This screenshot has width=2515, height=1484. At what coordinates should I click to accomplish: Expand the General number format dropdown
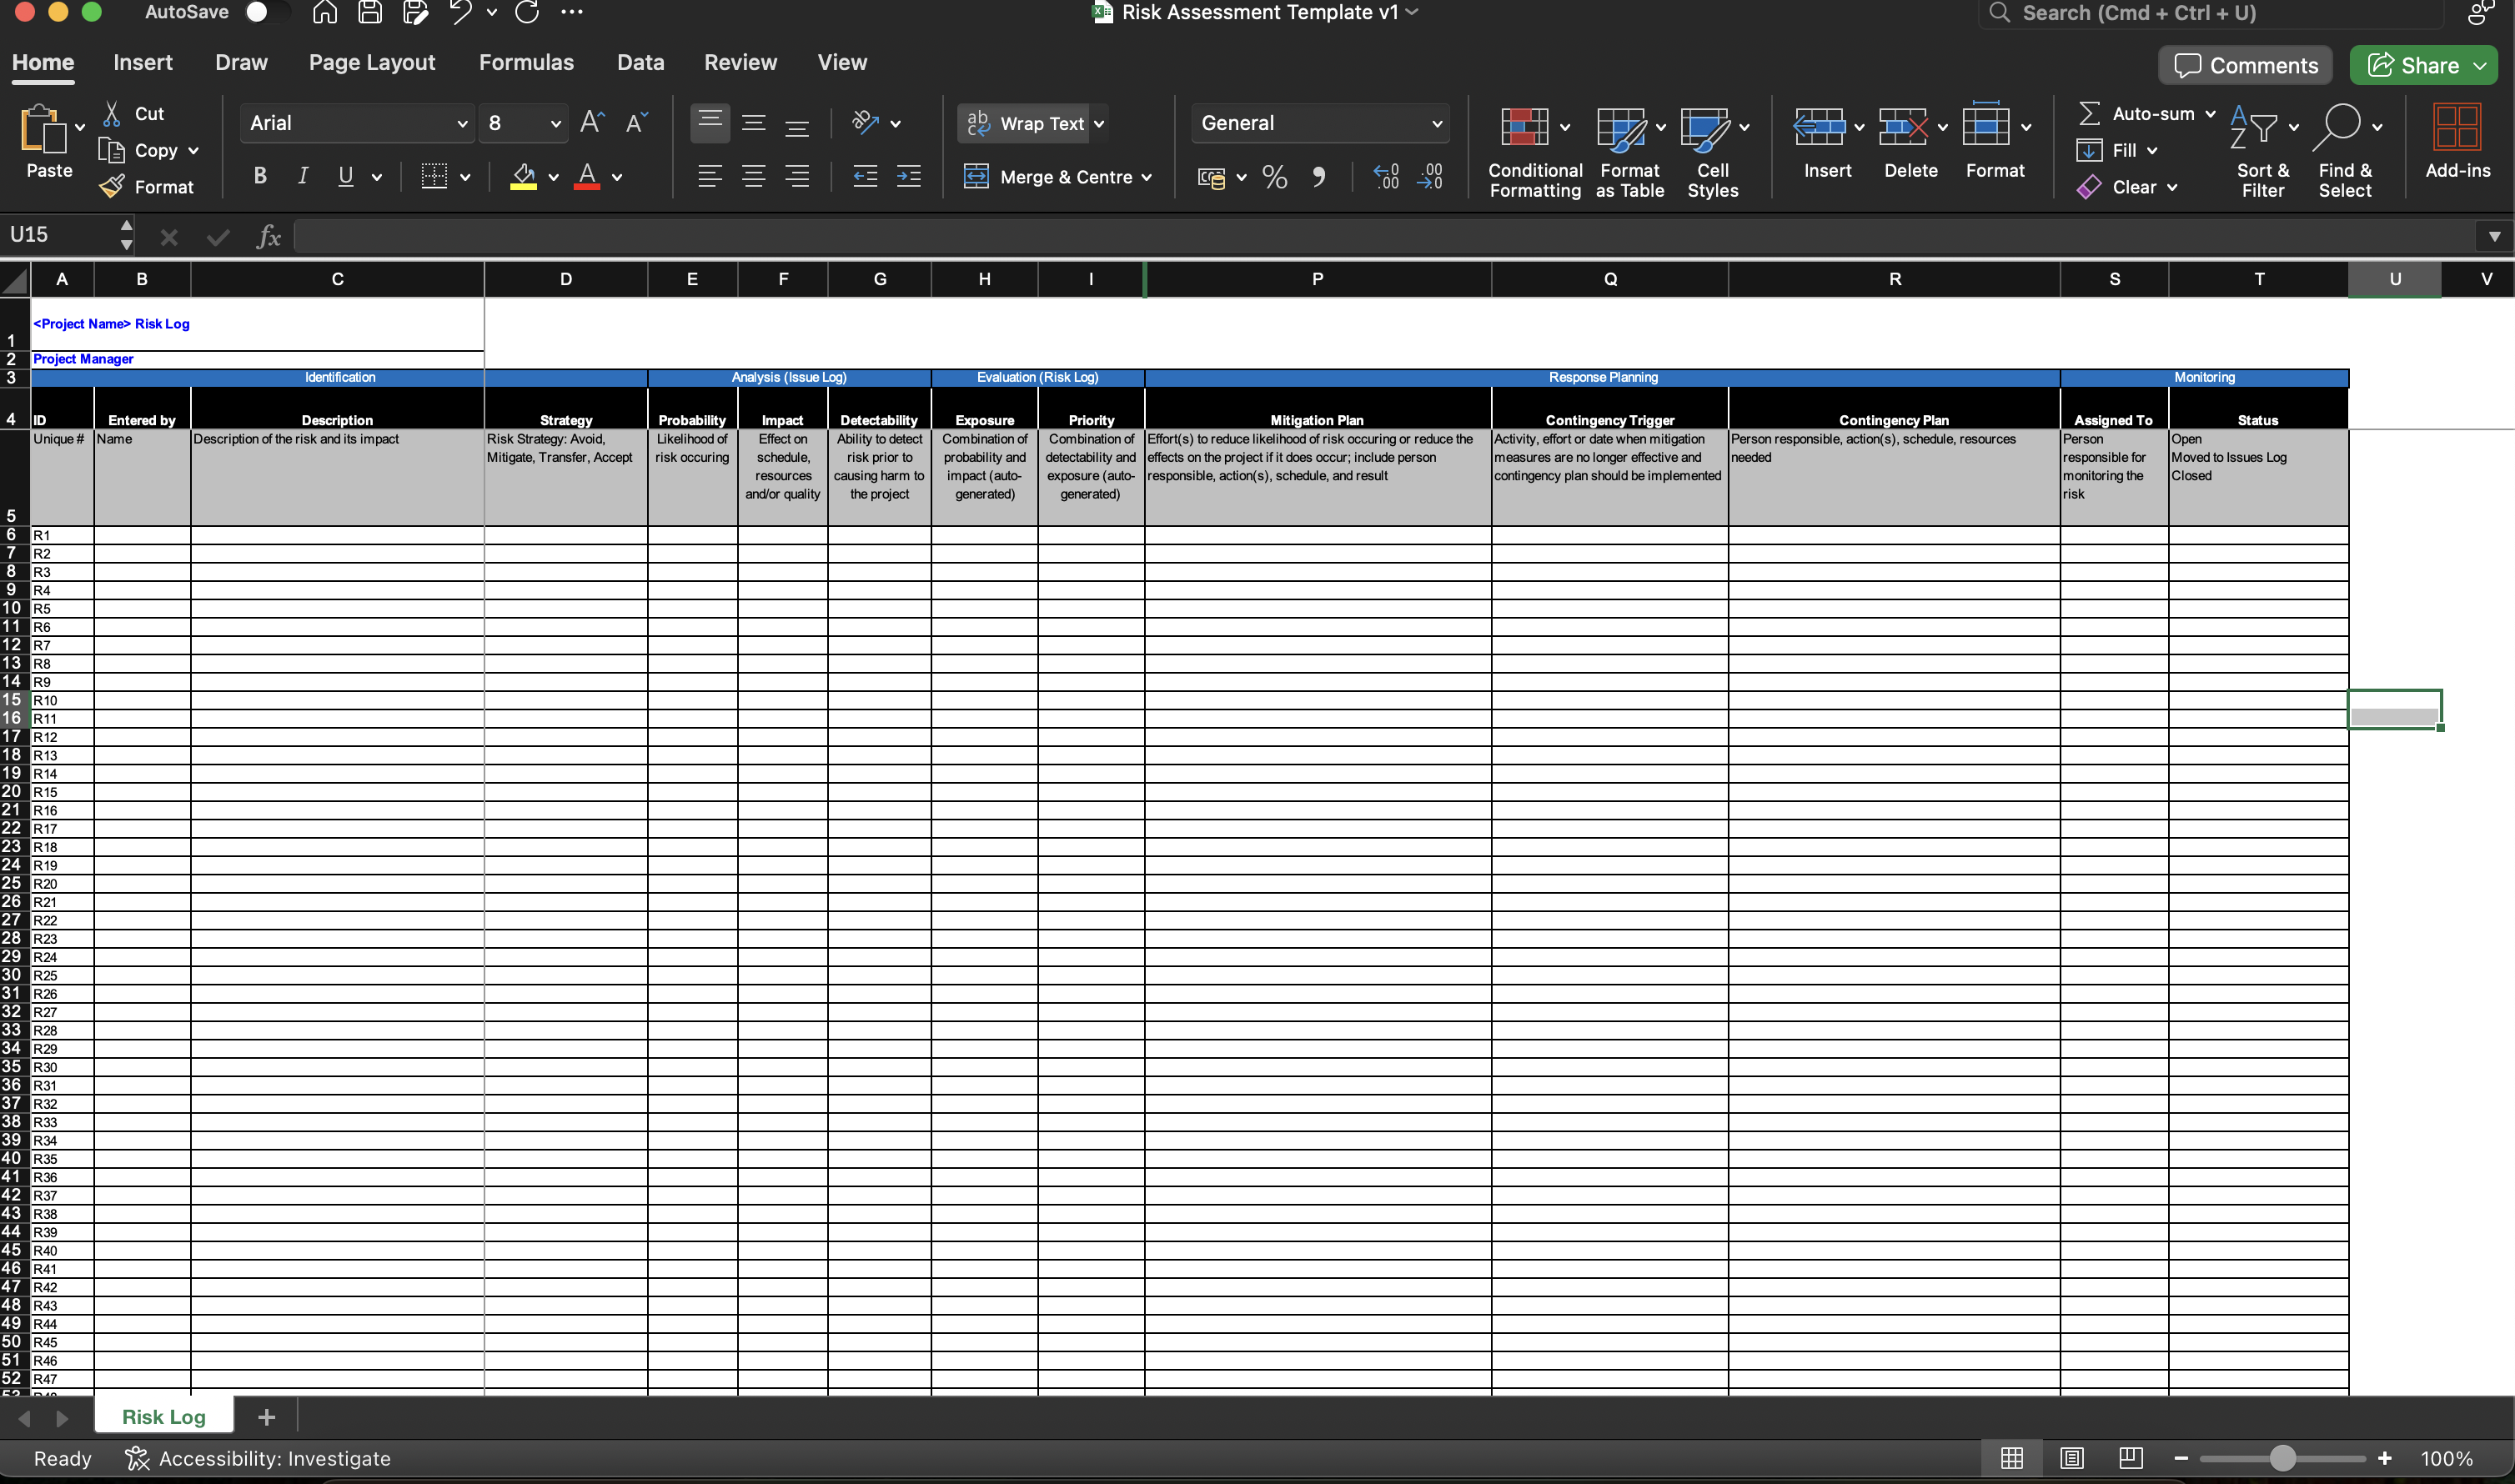coord(1436,123)
